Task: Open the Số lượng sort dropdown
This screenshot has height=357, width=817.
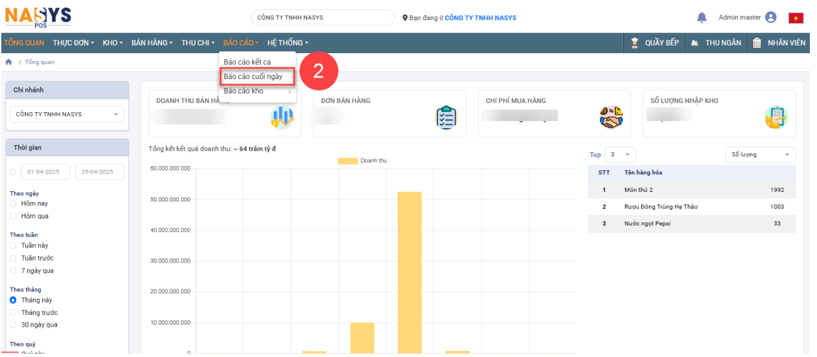Action: (x=760, y=155)
